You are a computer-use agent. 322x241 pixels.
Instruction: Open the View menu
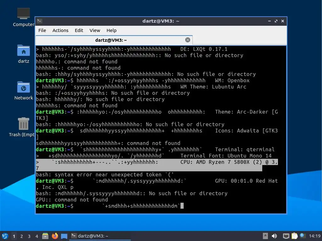95,30
